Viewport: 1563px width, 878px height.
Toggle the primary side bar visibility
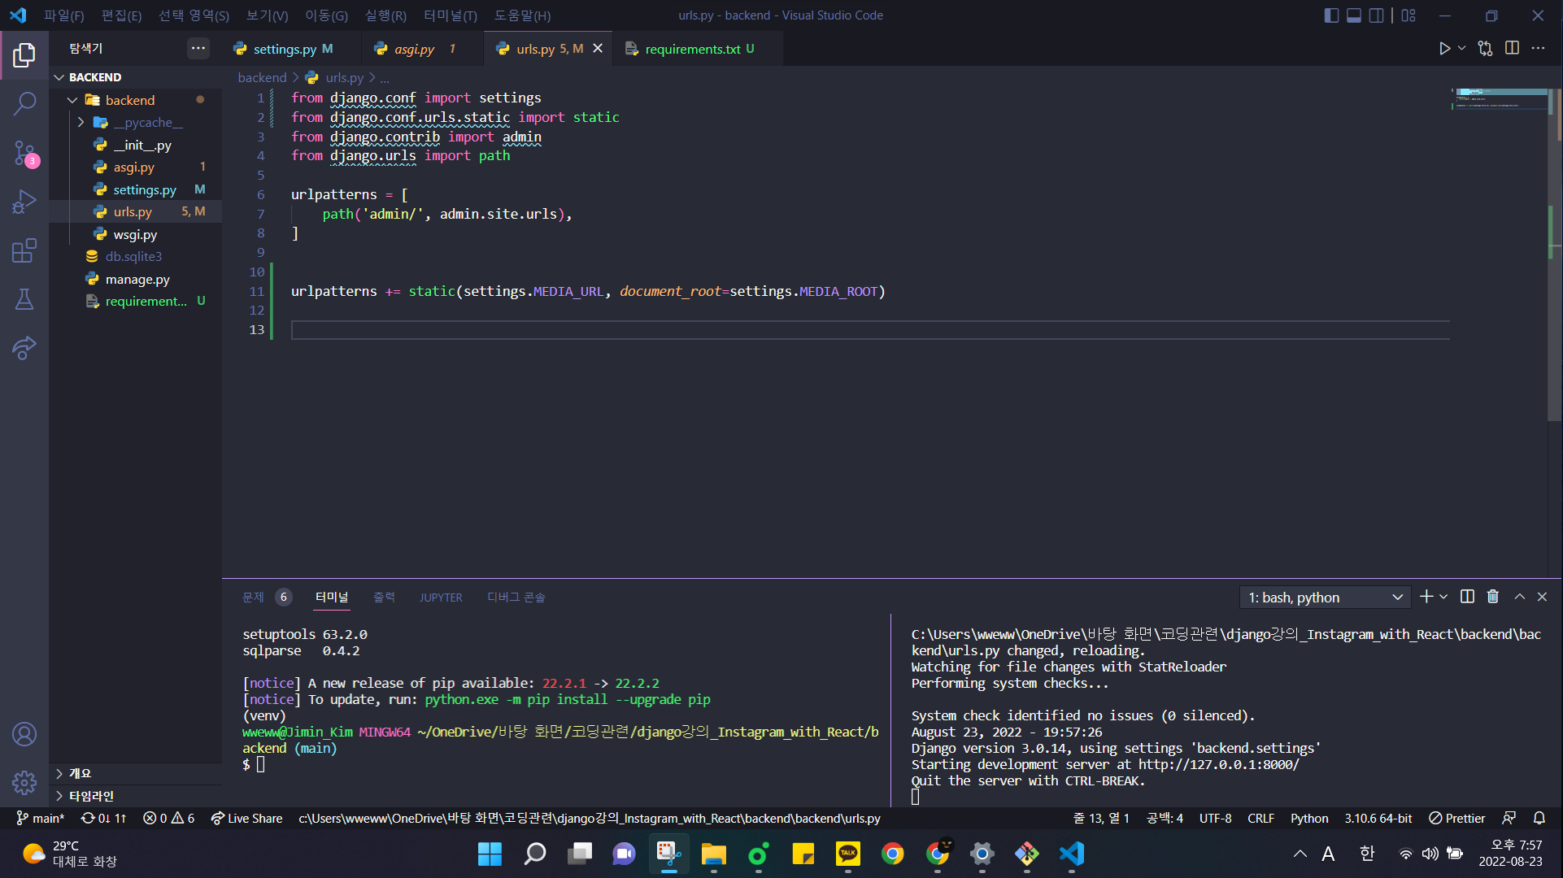pyautogui.click(x=1331, y=15)
